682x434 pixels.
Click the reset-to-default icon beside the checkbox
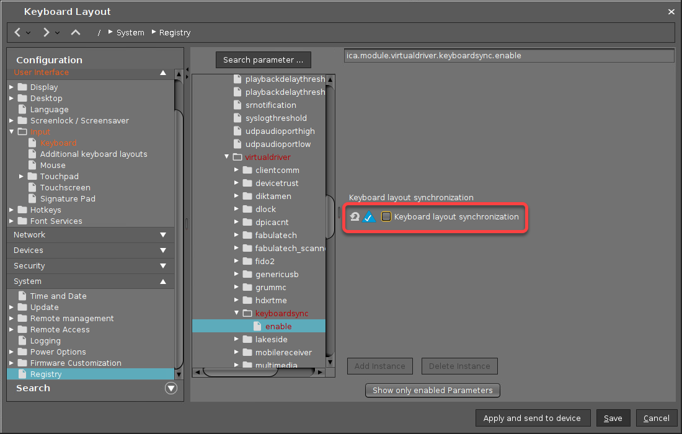pyautogui.click(x=355, y=217)
